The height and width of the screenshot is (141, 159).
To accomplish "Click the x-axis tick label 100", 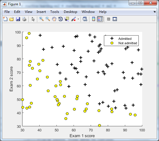I will coord(142,130).
